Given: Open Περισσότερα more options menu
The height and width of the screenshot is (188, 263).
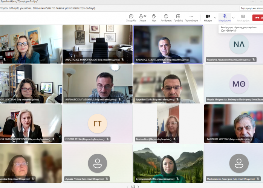Looking at the screenshot, I should point(191,18).
